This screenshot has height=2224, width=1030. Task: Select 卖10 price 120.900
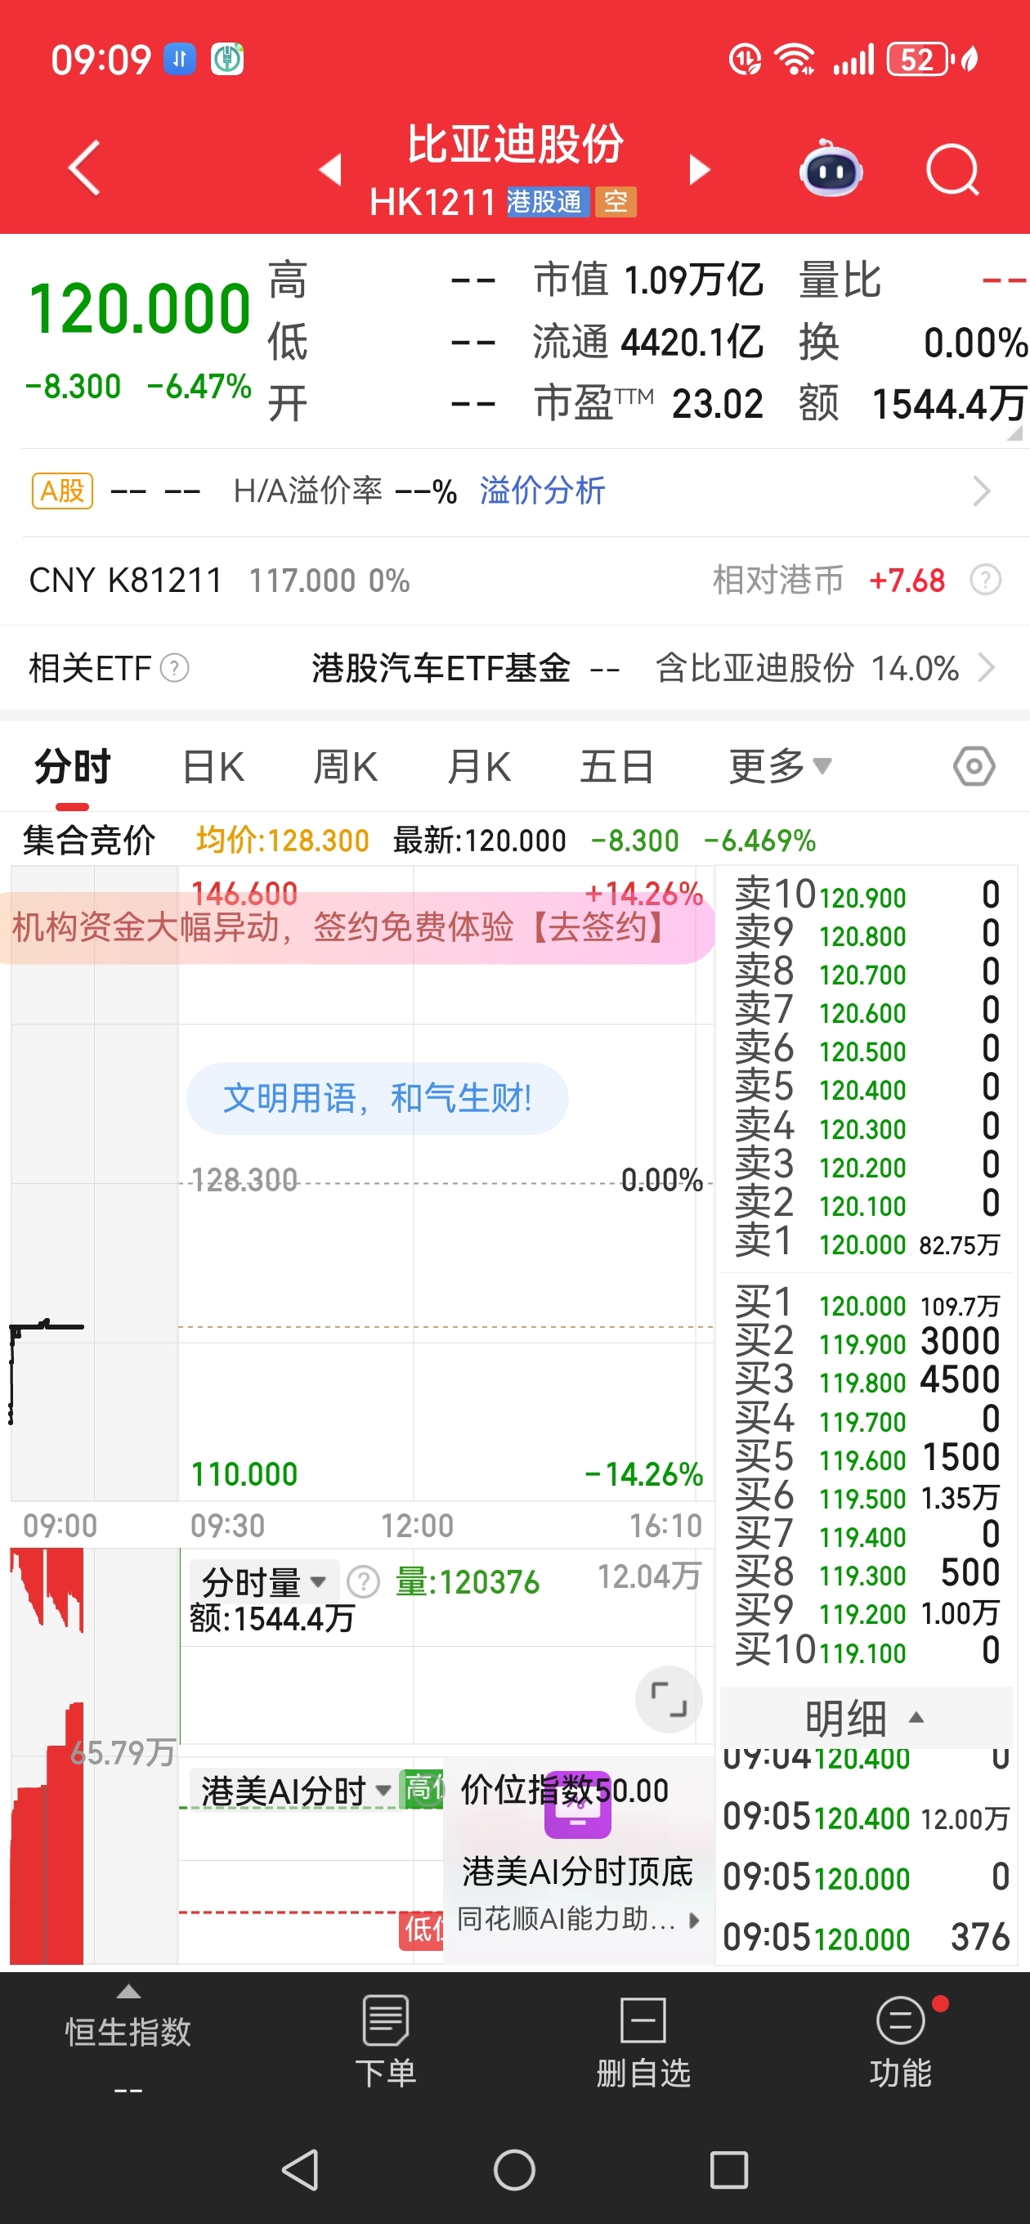click(x=862, y=898)
